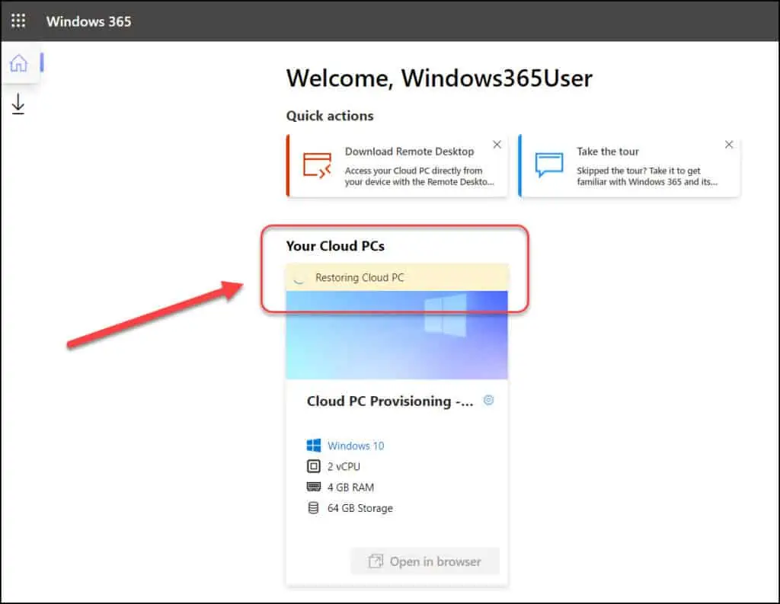The width and height of the screenshot is (780, 604).
Task: Click the 64 GB Storage text
Action: click(x=360, y=509)
